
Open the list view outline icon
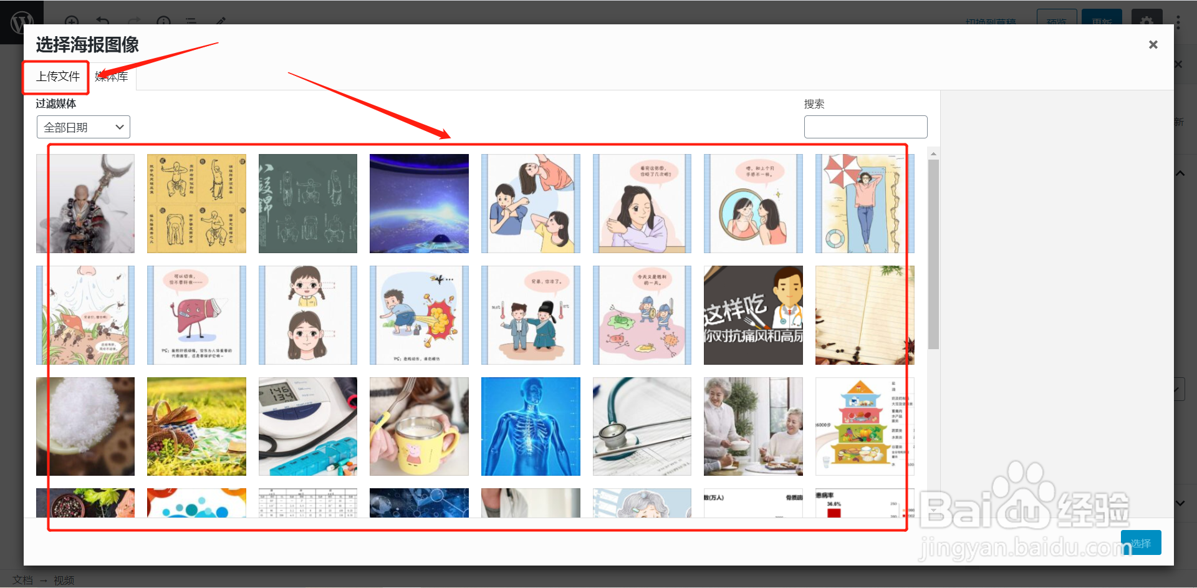click(x=191, y=22)
